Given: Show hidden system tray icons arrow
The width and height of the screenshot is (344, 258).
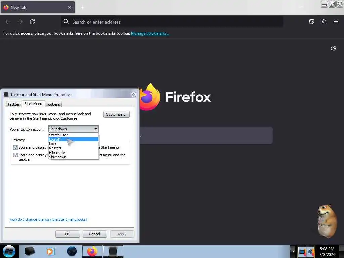Looking at the screenshot, I should [294, 251].
